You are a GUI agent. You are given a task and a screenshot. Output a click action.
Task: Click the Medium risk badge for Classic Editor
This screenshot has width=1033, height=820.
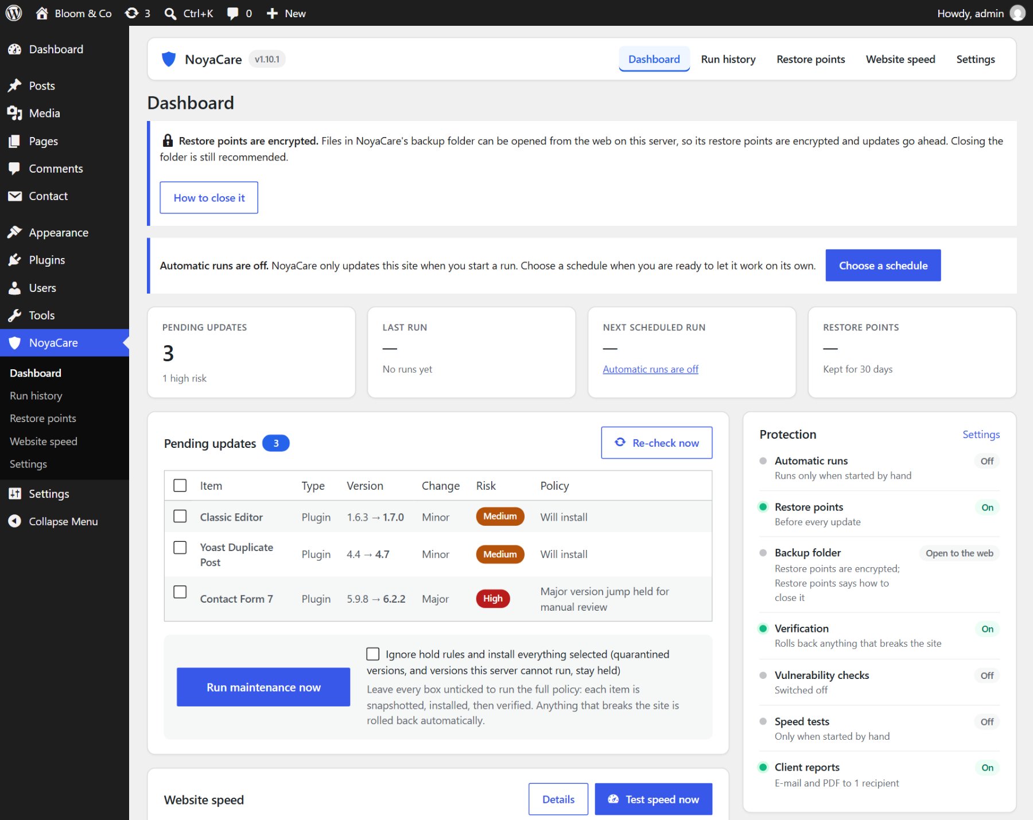[500, 516]
